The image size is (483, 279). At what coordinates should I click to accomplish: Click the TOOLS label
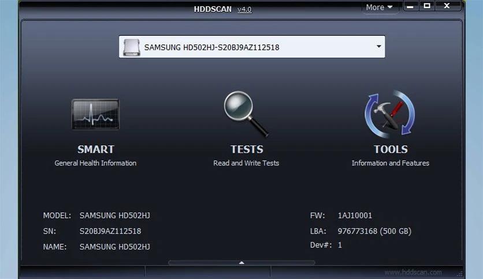(391, 149)
